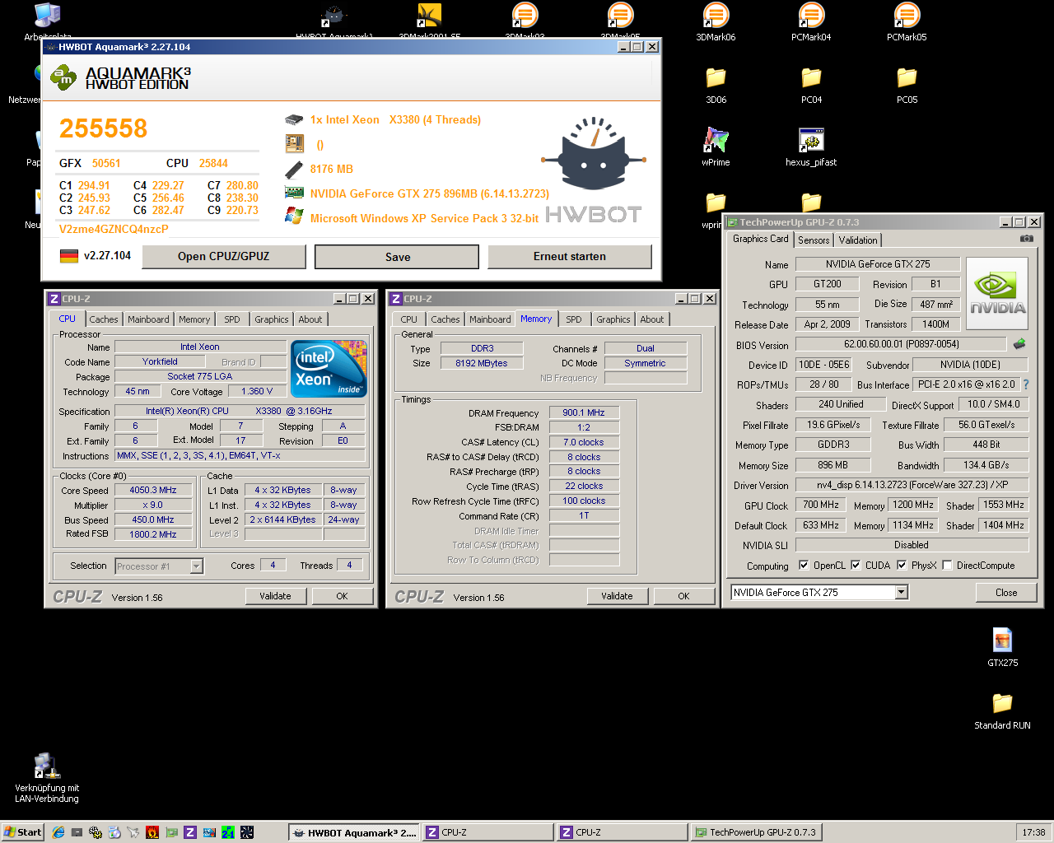Click the German flag icon in Aquamark
The width and height of the screenshot is (1054, 843).
pos(69,256)
